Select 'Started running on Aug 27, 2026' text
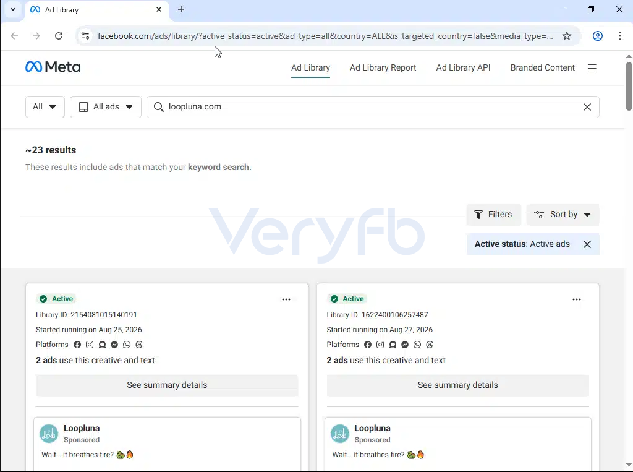Screen dimensions: 633x472 380,330
